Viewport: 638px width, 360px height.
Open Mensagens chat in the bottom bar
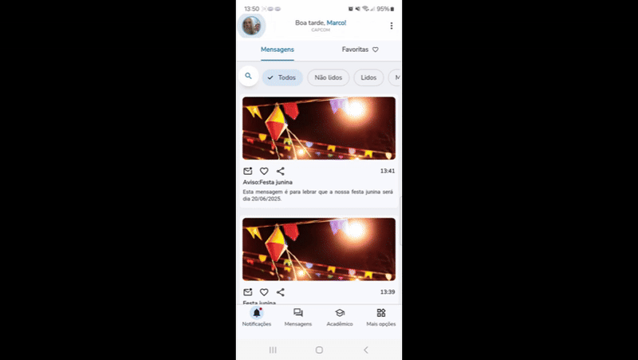point(298,317)
